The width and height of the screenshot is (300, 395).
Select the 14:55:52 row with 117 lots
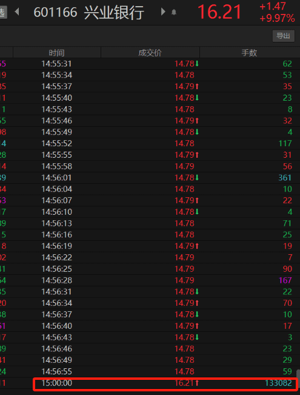point(150,143)
